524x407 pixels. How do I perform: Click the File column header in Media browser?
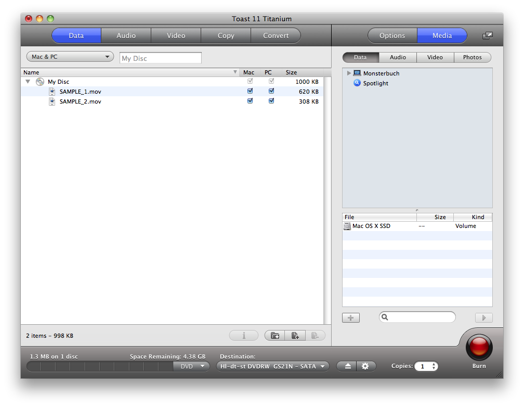click(x=379, y=217)
